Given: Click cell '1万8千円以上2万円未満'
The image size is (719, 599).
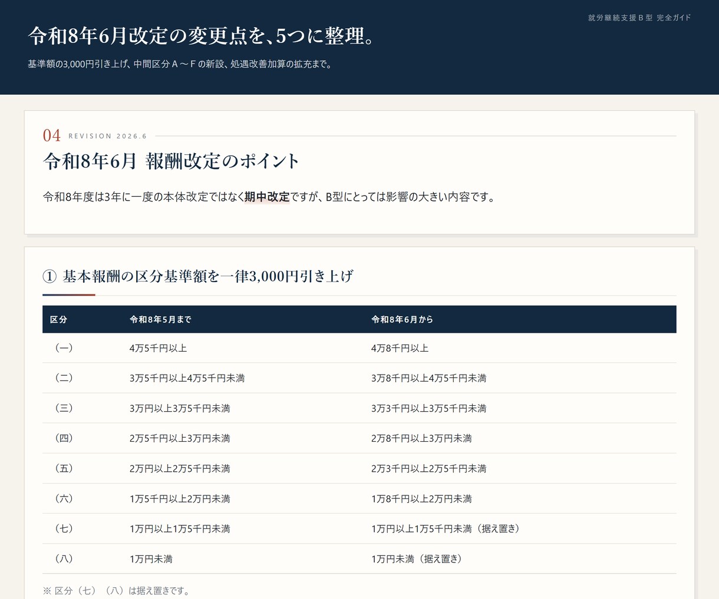Looking at the screenshot, I should pos(421,499).
